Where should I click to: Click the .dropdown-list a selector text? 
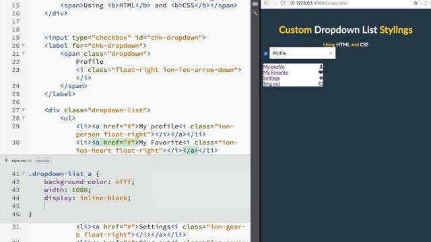click(60, 173)
